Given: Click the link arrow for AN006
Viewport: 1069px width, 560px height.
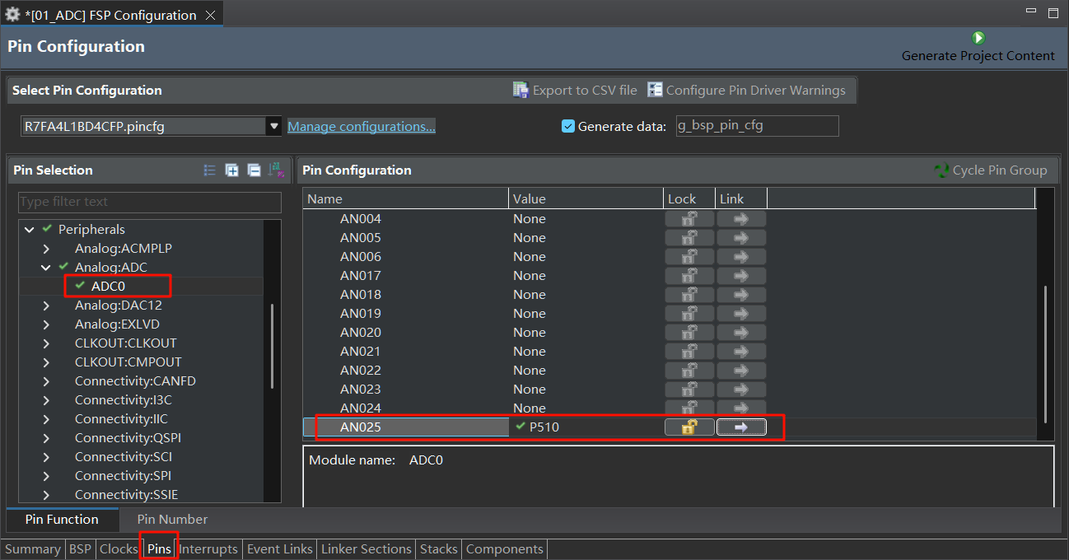Looking at the screenshot, I should click(x=741, y=256).
